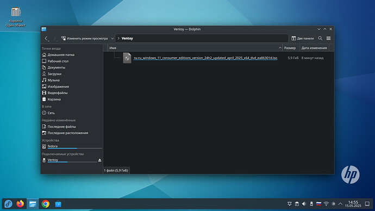
Task: Sort by Date modified column header
Action: click(314, 48)
